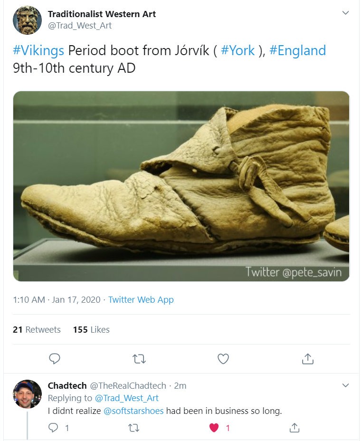This screenshot has height=441, width=362.
Task: View the 21 Retweets list
Action: (37, 329)
